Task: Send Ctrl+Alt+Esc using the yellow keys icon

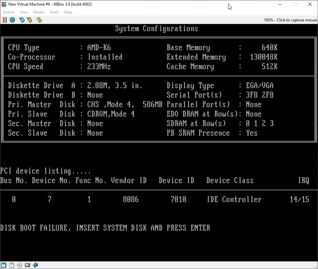Action: click(x=30, y=20)
